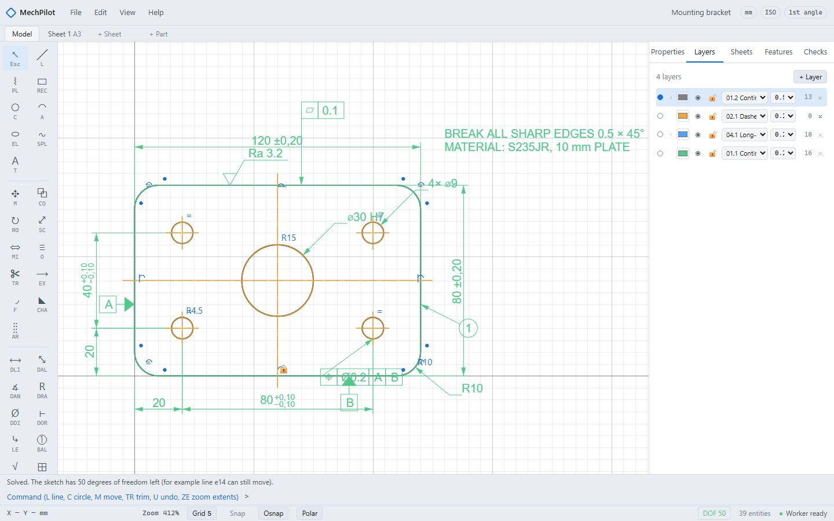Select the Circle (C) tool

(15, 111)
